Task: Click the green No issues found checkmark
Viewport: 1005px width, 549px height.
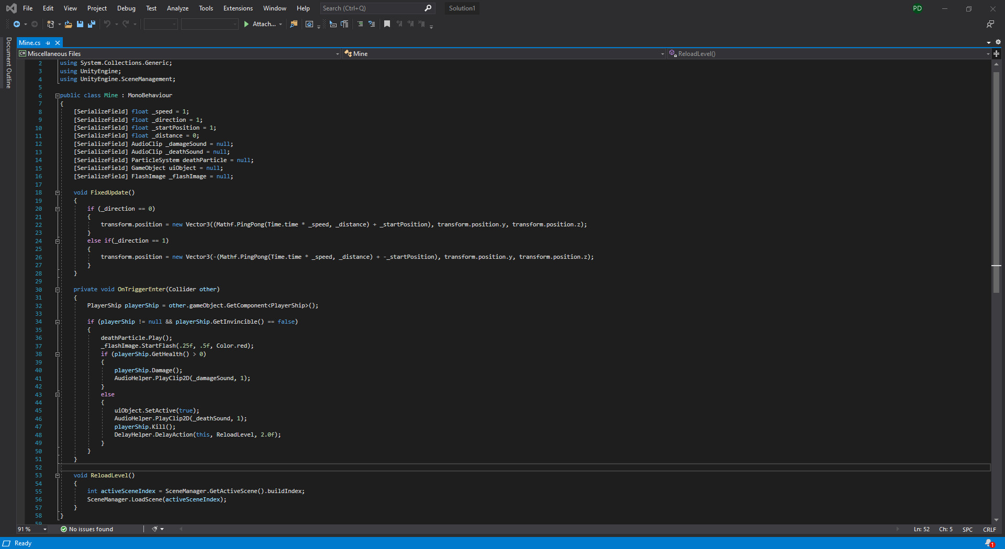Action: coord(64,529)
